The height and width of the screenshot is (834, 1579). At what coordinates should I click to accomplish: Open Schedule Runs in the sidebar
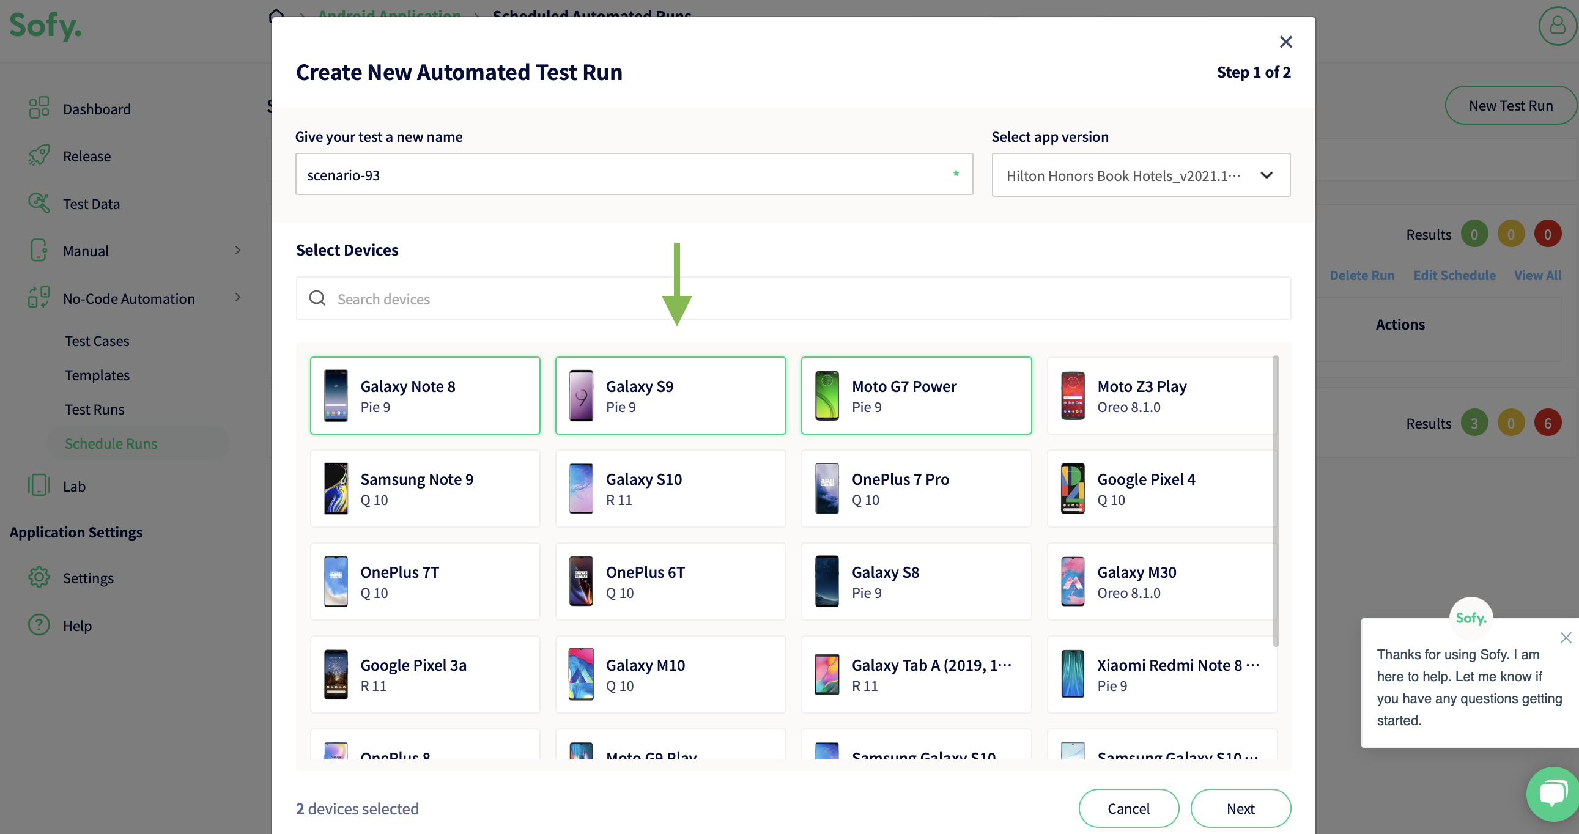tap(111, 443)
